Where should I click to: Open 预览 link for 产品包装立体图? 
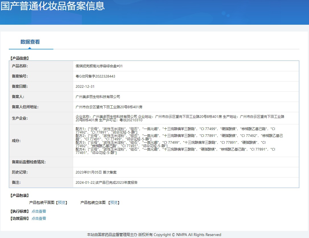point(114,202)
